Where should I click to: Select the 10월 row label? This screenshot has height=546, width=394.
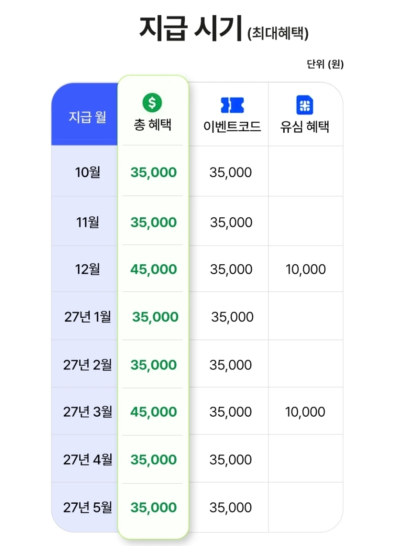(x=88, y=172)
